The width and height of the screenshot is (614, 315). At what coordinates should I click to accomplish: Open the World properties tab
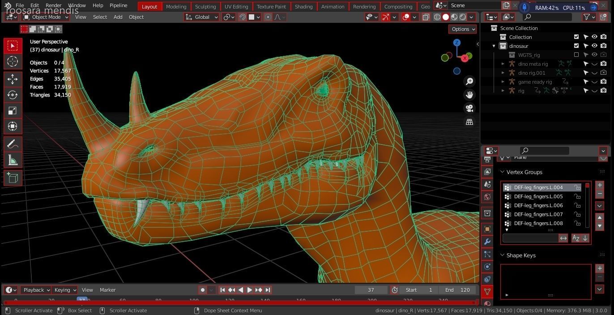click(487, 197)
